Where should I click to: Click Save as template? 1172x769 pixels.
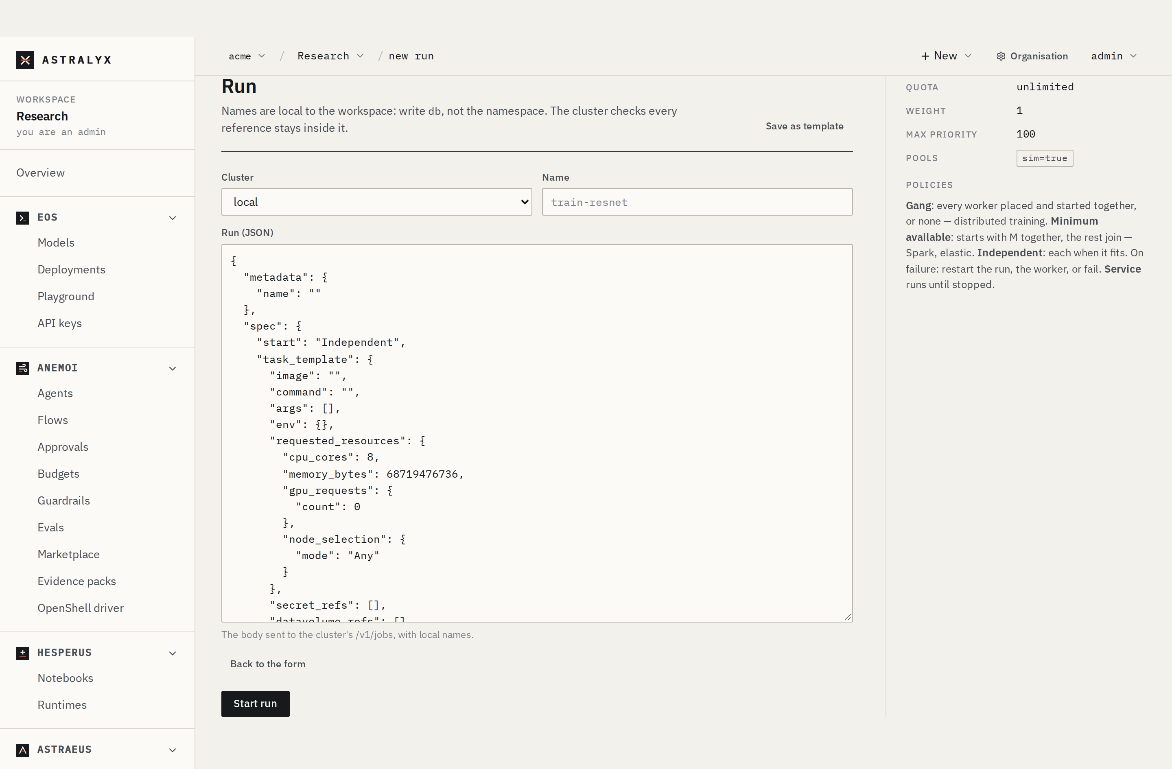coord(805,126)
